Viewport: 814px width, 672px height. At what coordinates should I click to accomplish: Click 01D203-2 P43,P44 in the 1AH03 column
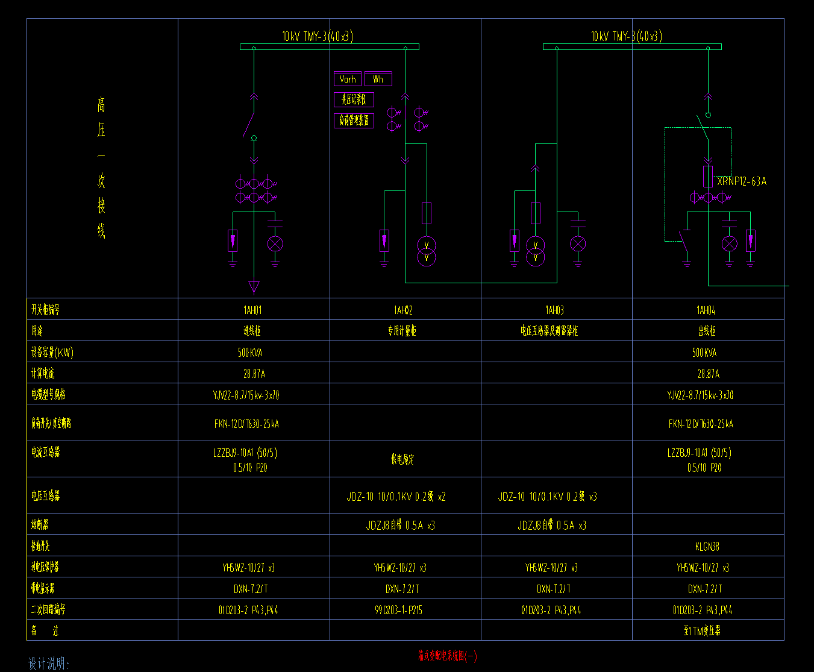pos(551,611)
